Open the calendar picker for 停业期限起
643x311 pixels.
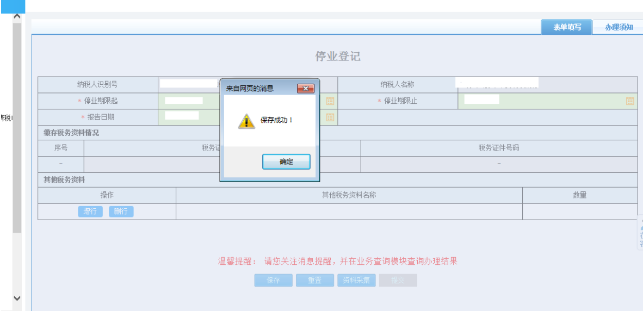330,101
